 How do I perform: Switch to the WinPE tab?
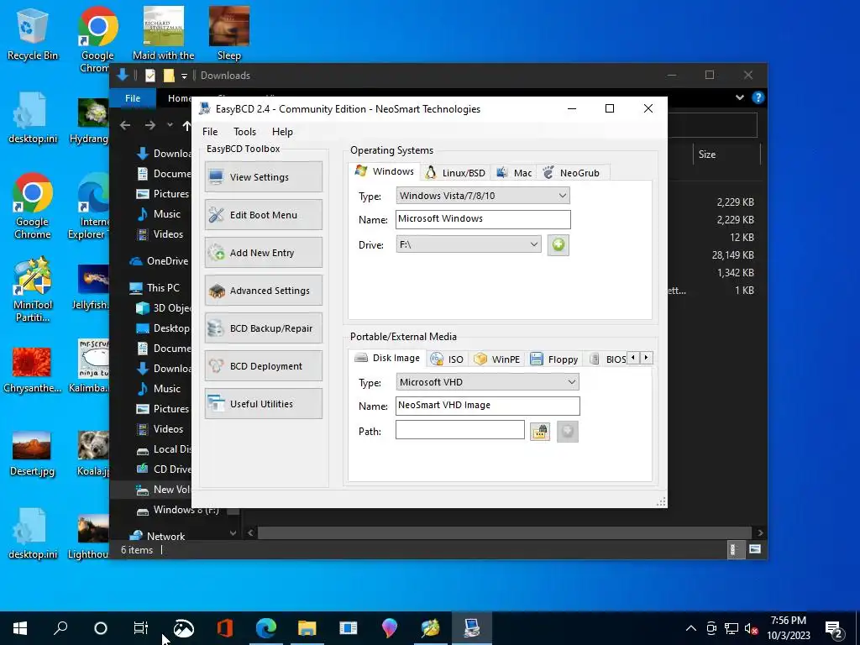tap(497, 359)
